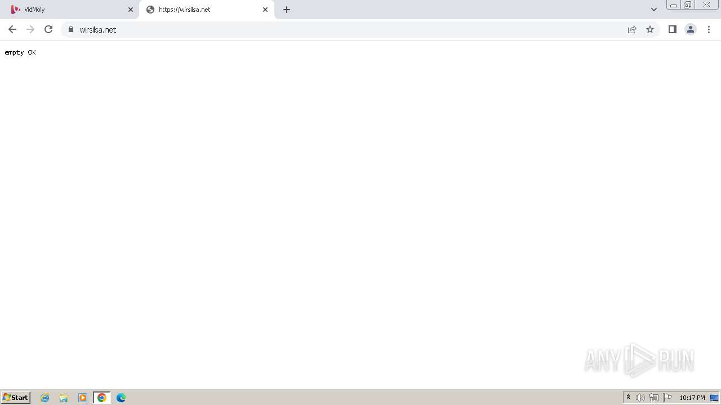721x405 pixels.
Task: Bookmark this tab with the star
Action: point(650,29)
